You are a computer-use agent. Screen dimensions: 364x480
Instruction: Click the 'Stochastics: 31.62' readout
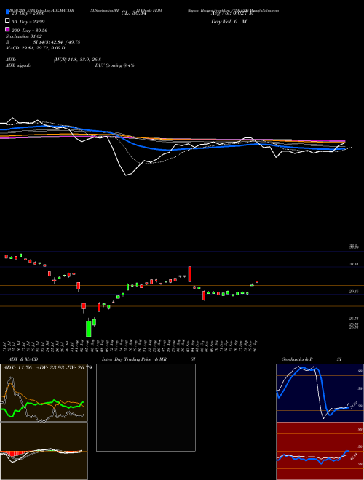(24, 36)
